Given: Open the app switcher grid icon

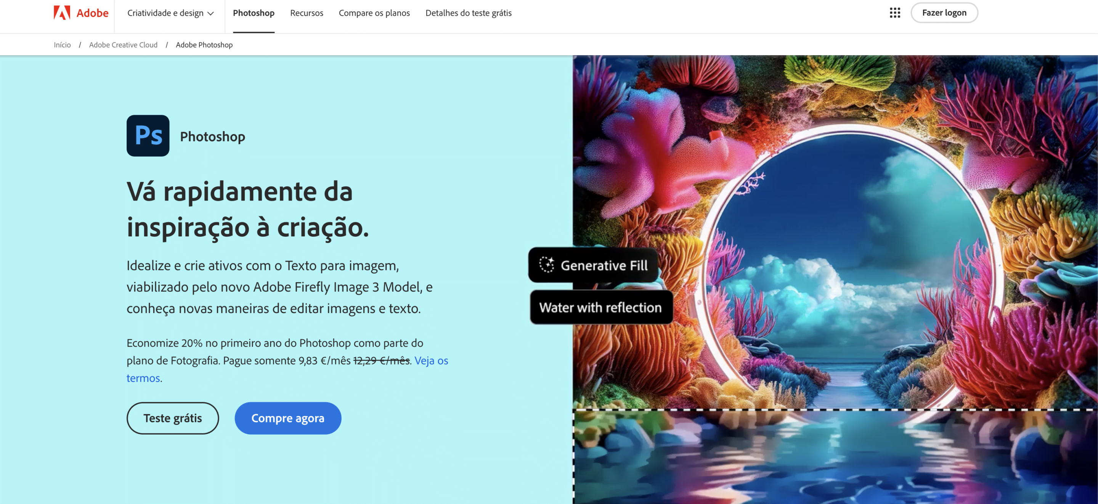Looking at the screenshot, I should tap(895, 13).
